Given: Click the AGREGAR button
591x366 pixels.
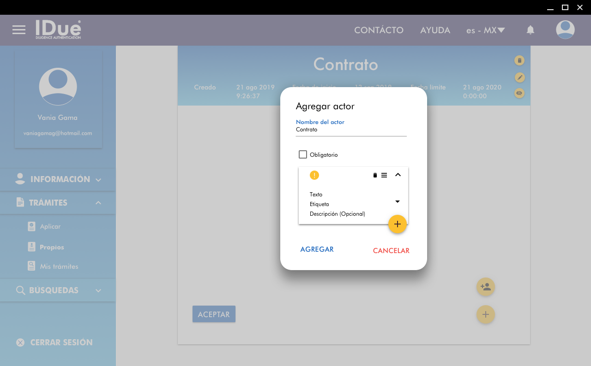Looking at the screenshot, I should (317, 249).
